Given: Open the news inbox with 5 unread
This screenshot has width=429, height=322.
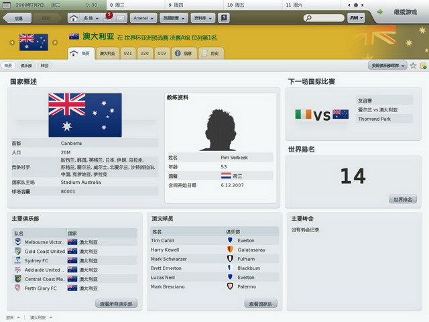Looking at the screenshot, I should tap(109, 17).
